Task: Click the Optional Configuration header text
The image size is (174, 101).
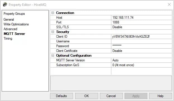Action: coord(74,56)
